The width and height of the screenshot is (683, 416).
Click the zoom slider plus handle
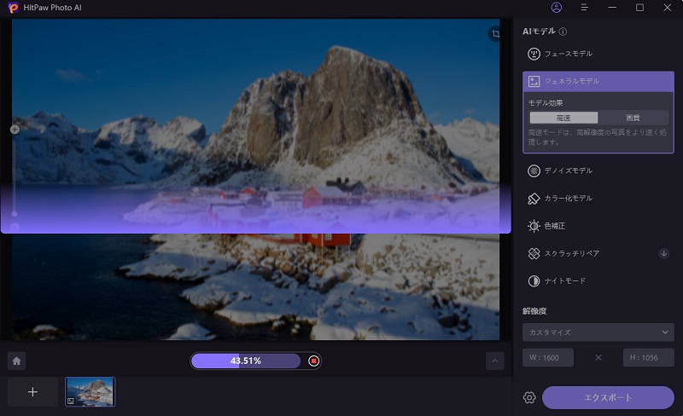15,130
